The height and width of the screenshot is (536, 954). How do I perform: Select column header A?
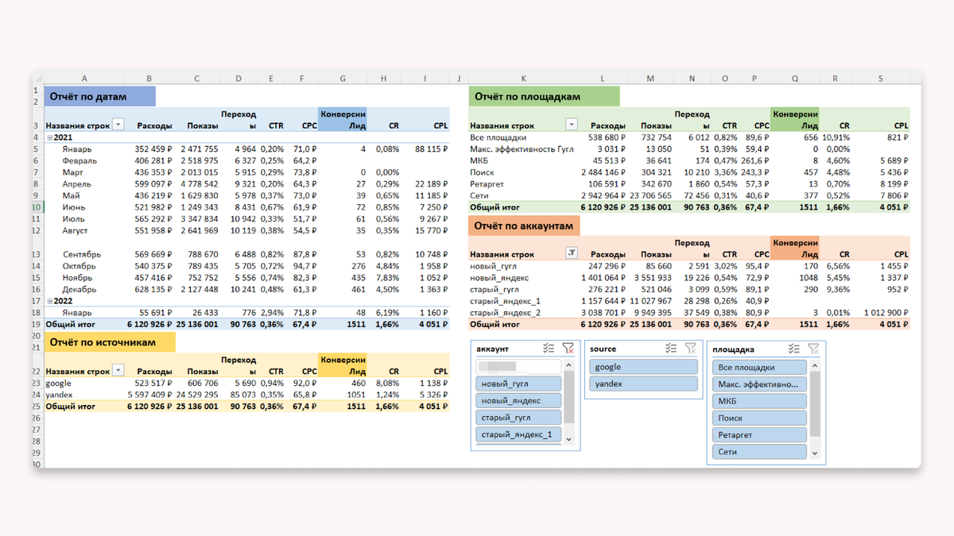pos(84,78)
